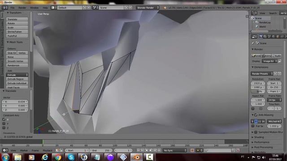Viewport: 287px width, 161px height.
Task: Enable the Full Sample checkbox
Action: tap(253, 126)
